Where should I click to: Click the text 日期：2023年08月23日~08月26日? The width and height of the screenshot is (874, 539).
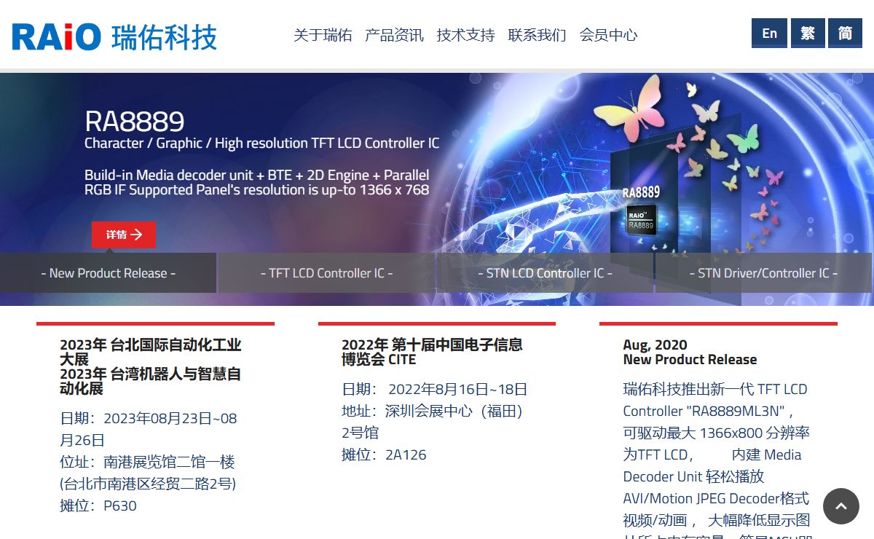click(149, 429)
